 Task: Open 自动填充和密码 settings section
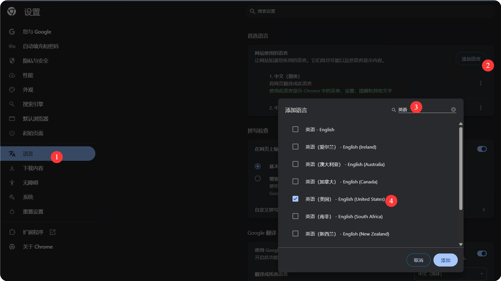coord(48,46)
